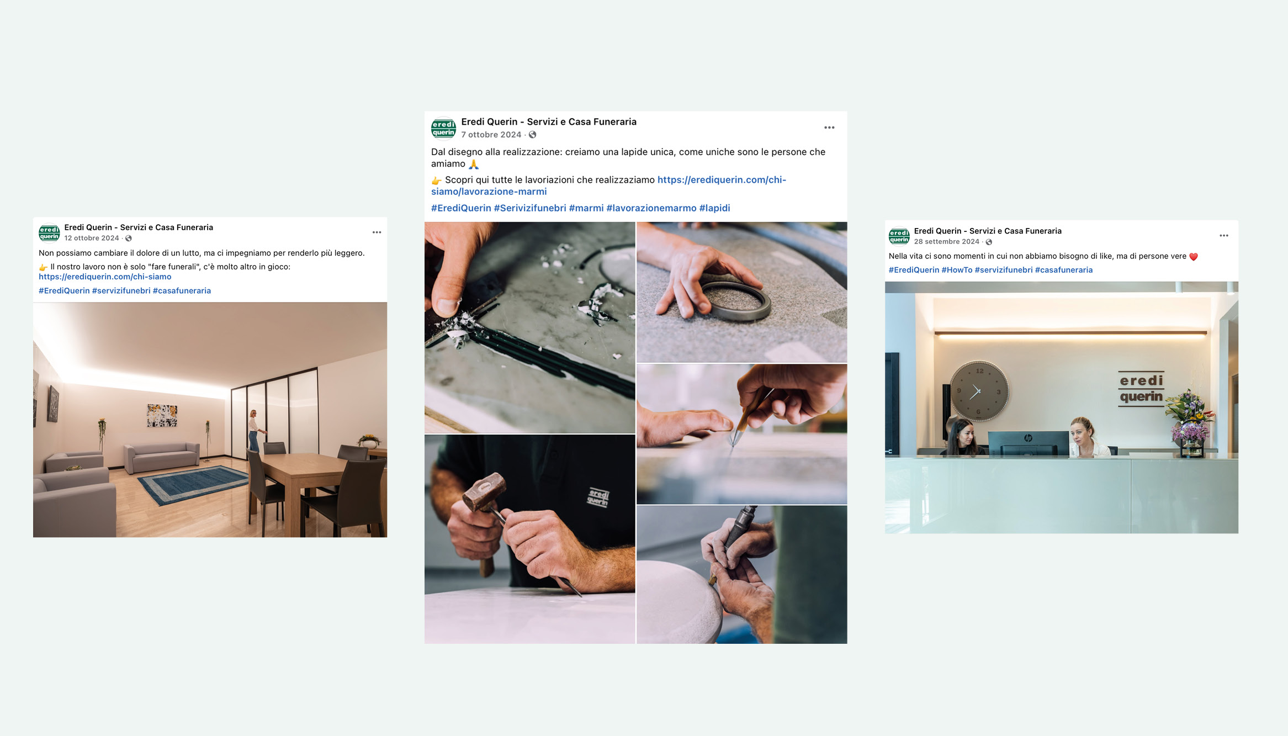Click the #casafuneraria hashtag in the 12 ottobre post
This screenshot has height=736, width=1288.
click(182, 290)
